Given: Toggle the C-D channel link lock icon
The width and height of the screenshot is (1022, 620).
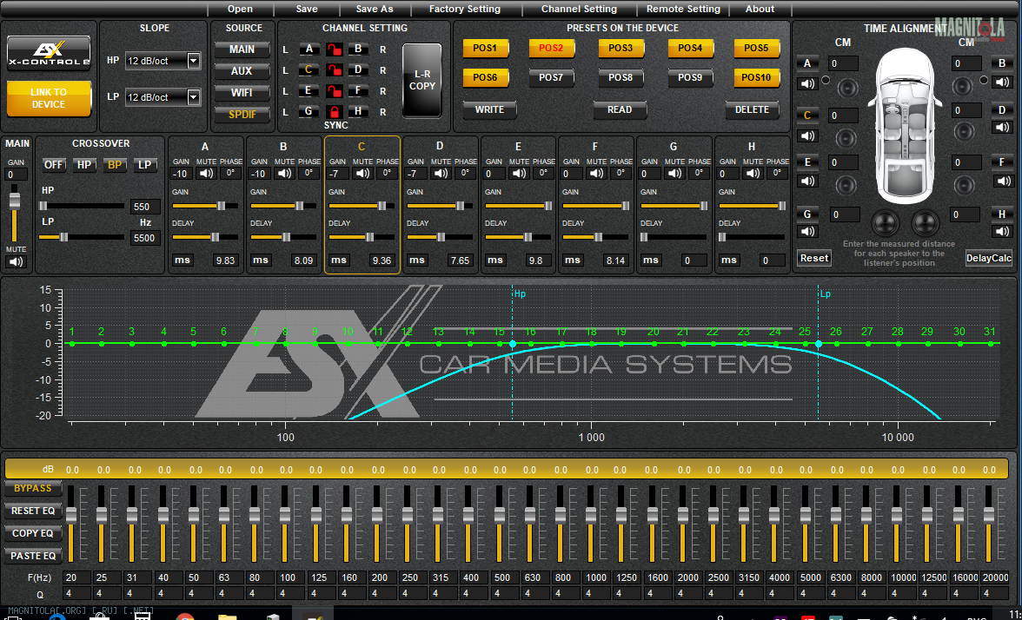Looking at the screenshot, I should tap(334, 70).
